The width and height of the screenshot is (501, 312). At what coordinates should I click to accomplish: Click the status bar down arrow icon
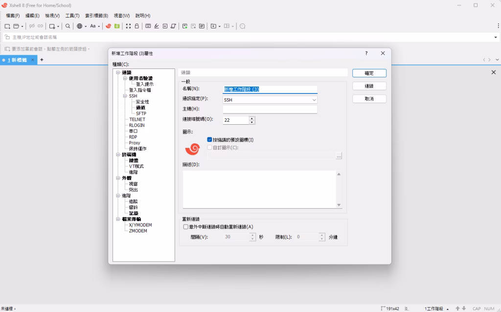(x=464, y=309)
